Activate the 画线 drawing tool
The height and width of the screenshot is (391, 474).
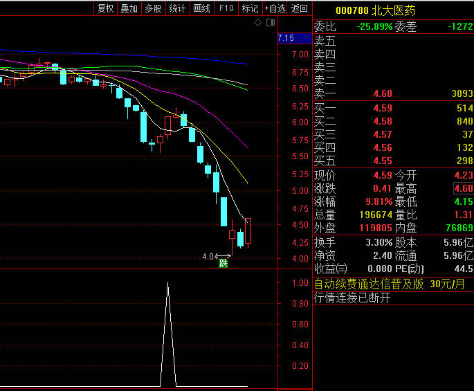(x=201, y=8)
